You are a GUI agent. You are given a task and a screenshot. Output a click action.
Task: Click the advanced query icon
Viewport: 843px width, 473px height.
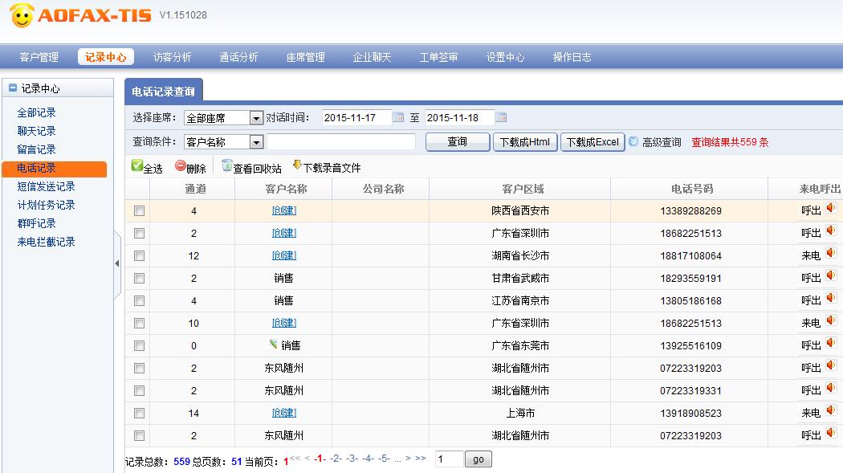(633, 142)
